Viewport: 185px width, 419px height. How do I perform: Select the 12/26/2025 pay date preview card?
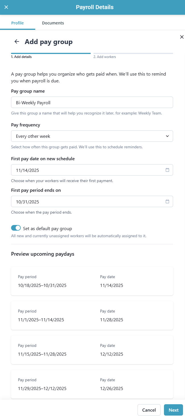pyautogui.click(x=92, y=384)
